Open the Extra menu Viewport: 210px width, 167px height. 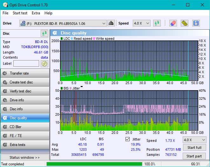tap(36, 13)
